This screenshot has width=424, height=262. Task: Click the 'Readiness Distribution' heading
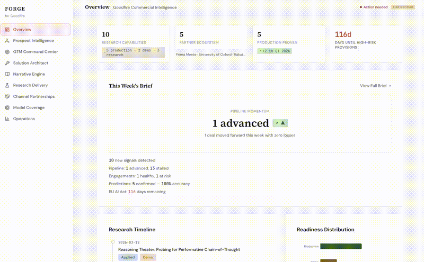pyautogui.click(x=325, y=230)
